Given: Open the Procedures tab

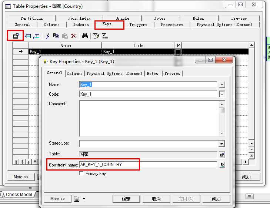Looking at the screenshot, I should (x=172, y=24).
